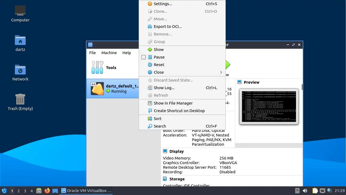The width and height of the screenshot is (346, 195).
Task: Select the Tools item in VirtualBox
Action: [x=113, y=68]
